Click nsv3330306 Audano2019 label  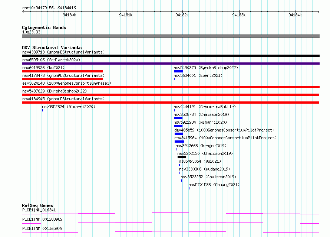pyautogui.click(x=205, y=169)
